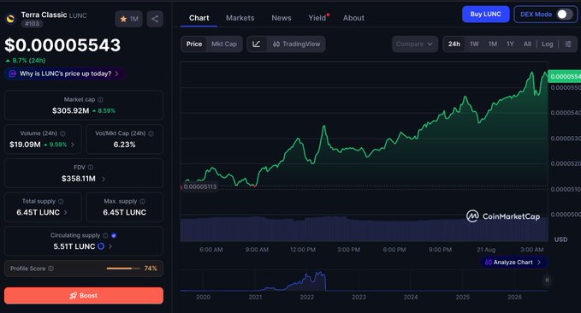Open the Markets tab
Viewport: 581px width, 313px height.
240,18
